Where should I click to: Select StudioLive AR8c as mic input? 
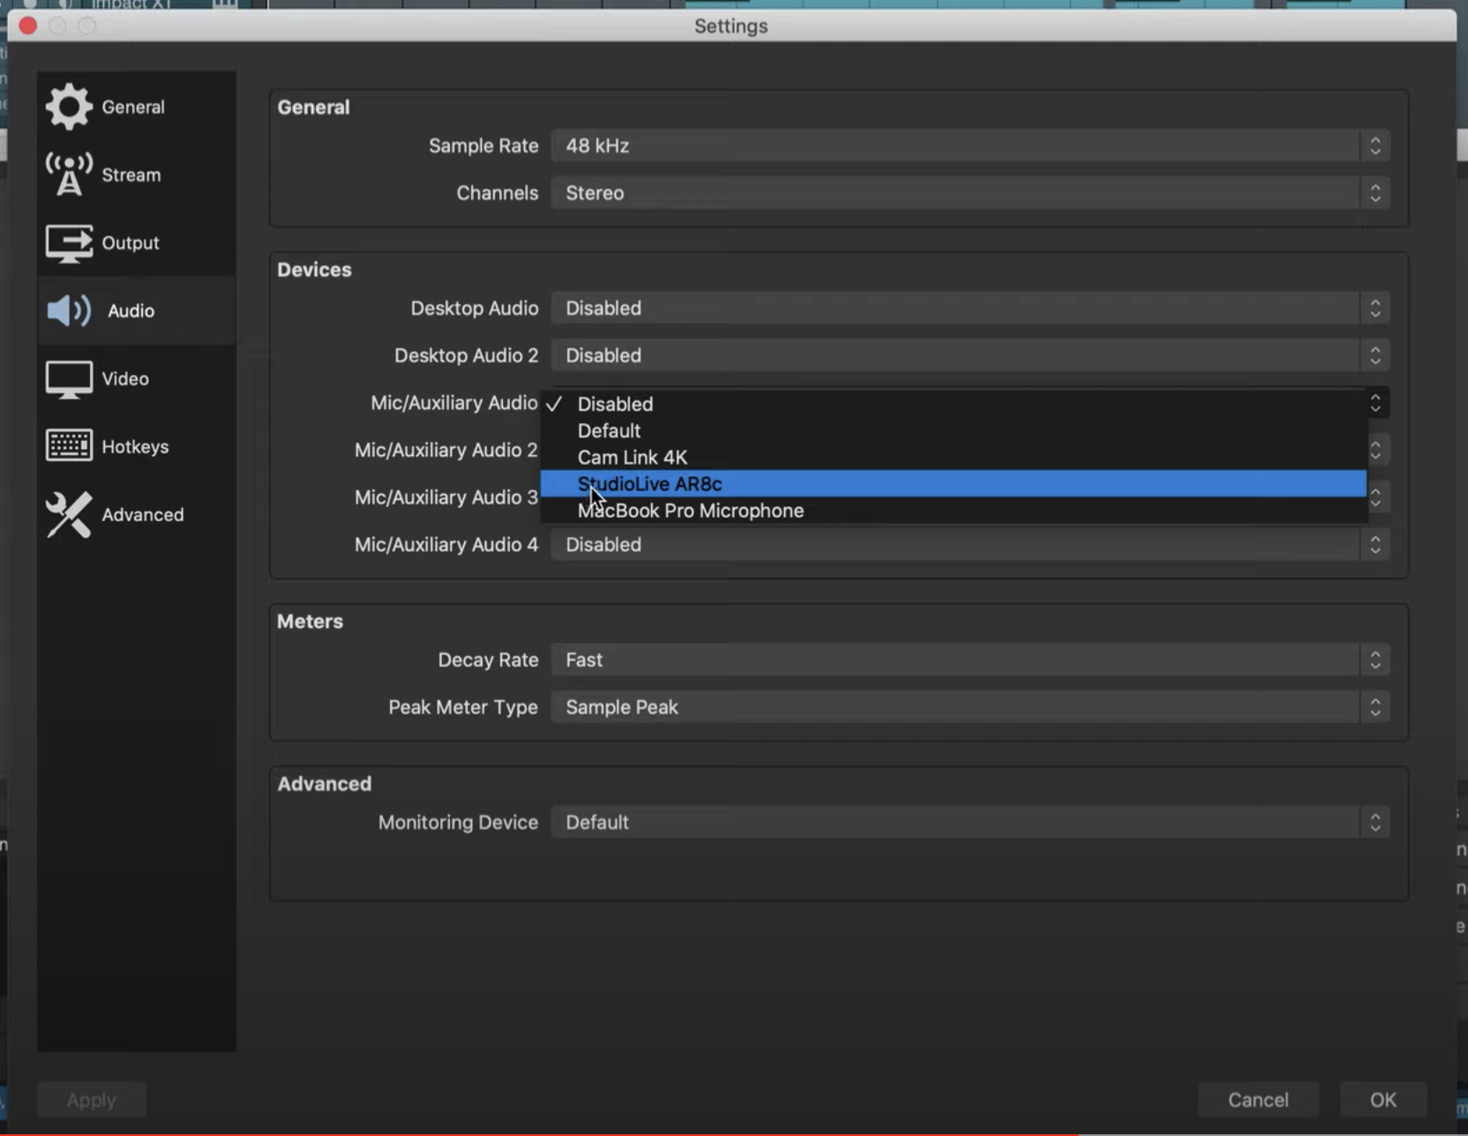[954, 483]
